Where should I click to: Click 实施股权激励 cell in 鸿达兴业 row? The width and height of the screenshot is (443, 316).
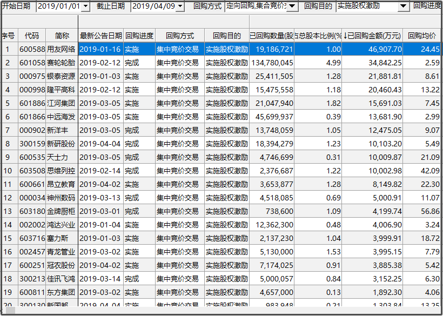227,225
